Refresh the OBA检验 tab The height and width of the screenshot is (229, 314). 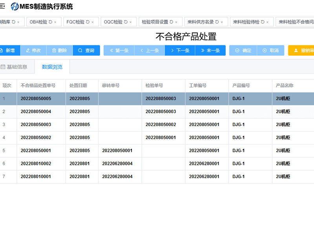[51, 22]
